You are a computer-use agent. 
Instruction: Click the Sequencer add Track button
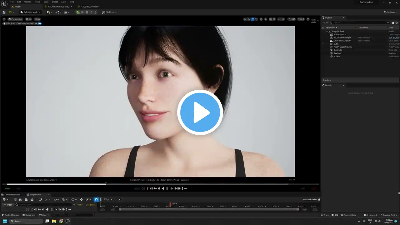[x=8, y=205]
